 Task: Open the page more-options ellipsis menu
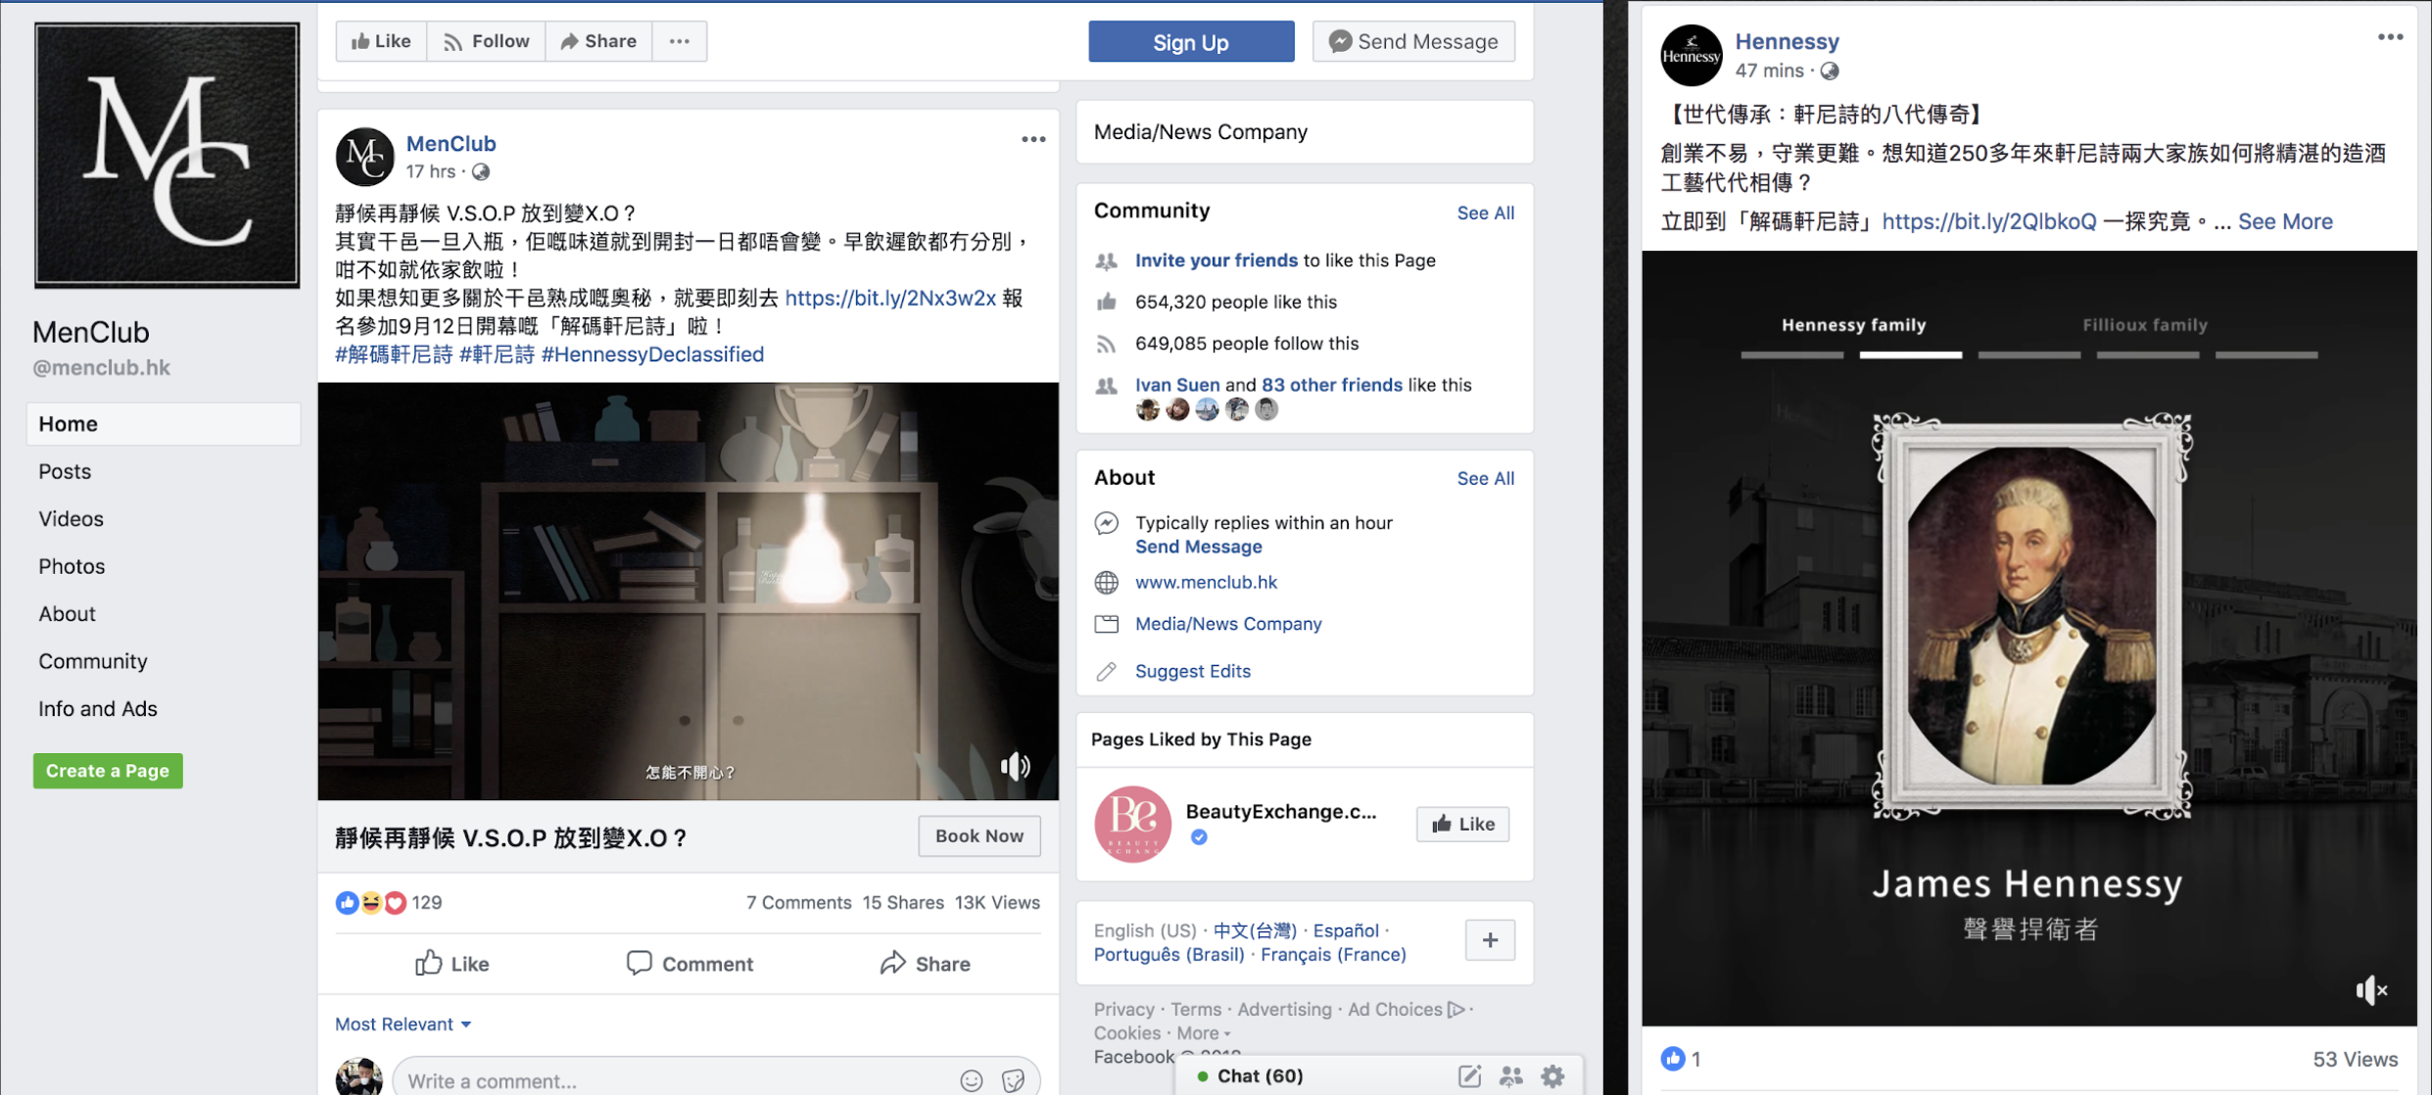tap(679, 41)
